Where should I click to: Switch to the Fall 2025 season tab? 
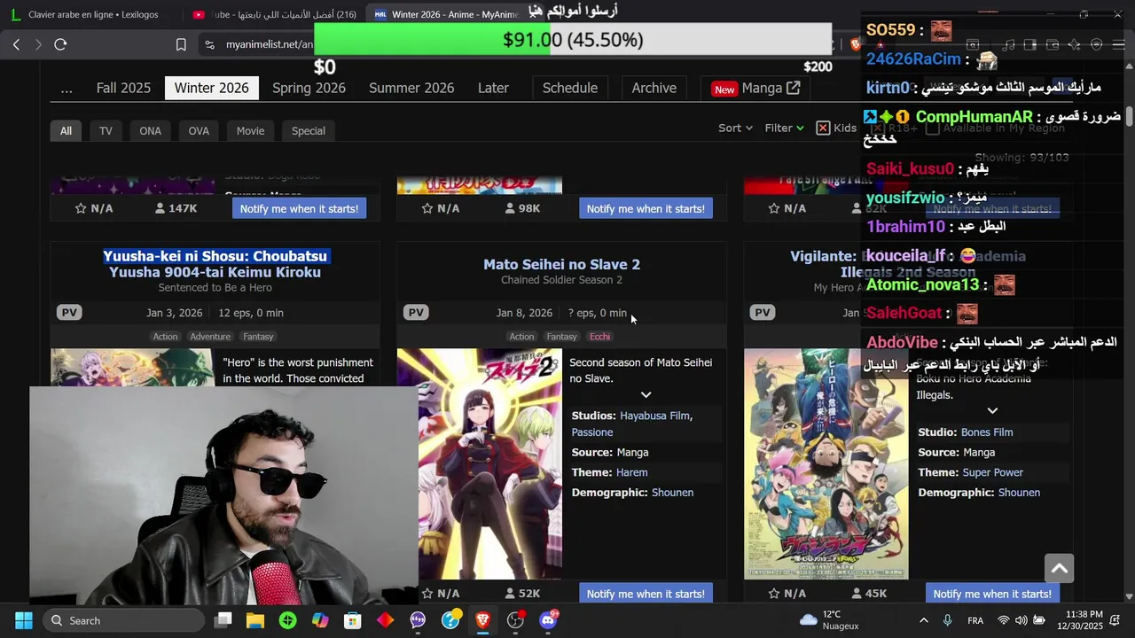point(123,88)
